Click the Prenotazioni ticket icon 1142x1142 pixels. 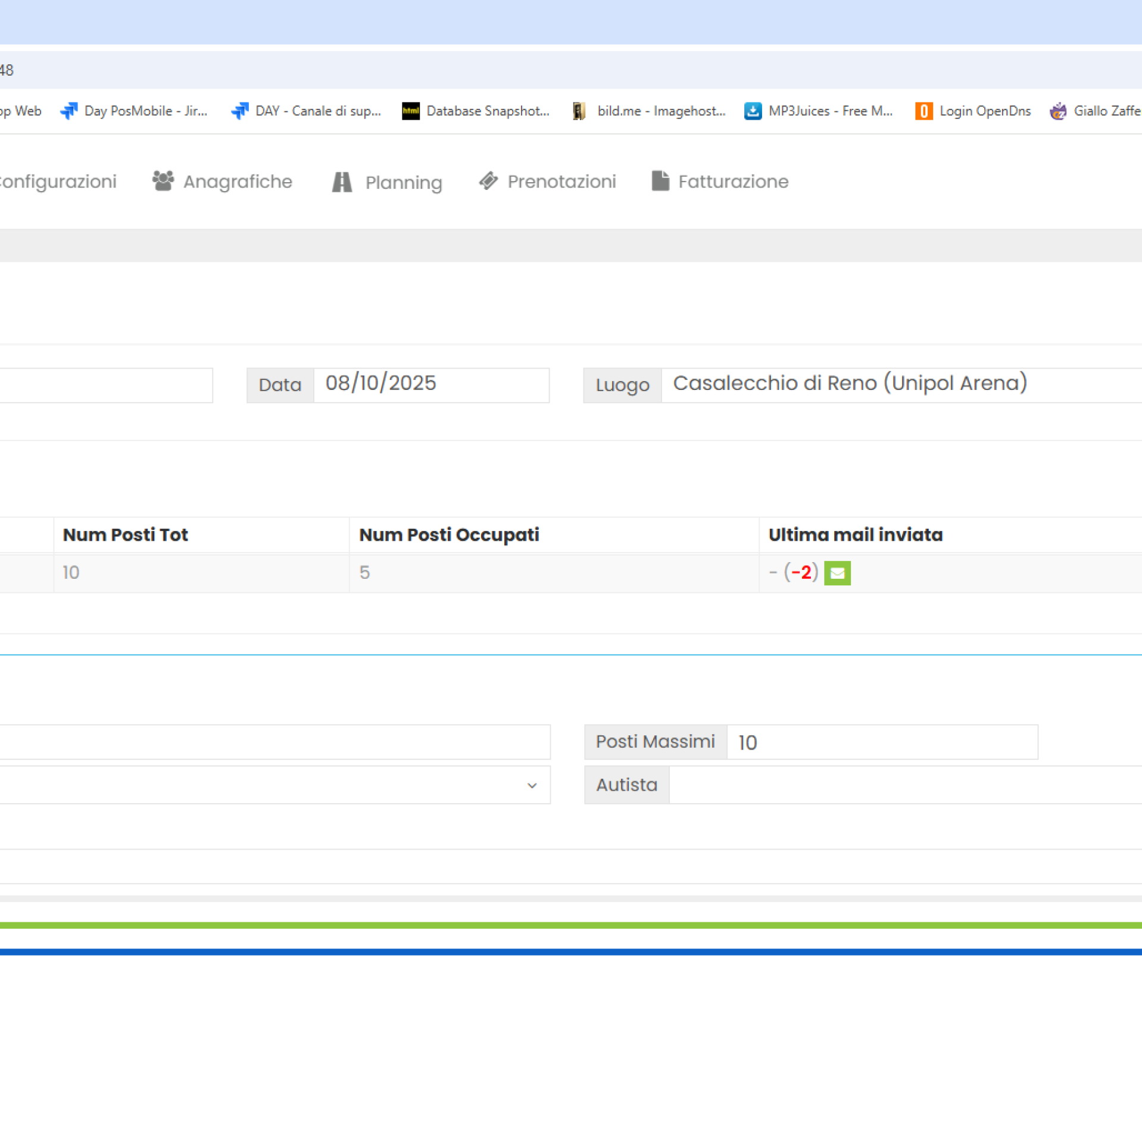[488, 181]
